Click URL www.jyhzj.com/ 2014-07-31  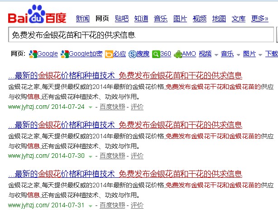46,205
